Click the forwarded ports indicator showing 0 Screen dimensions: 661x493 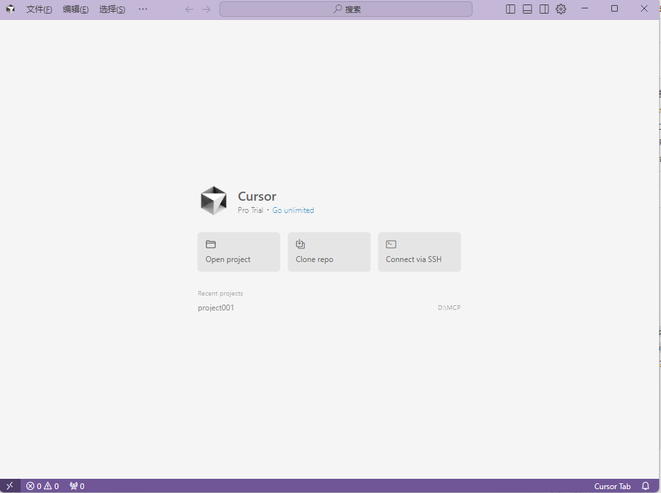click(77, 487)
